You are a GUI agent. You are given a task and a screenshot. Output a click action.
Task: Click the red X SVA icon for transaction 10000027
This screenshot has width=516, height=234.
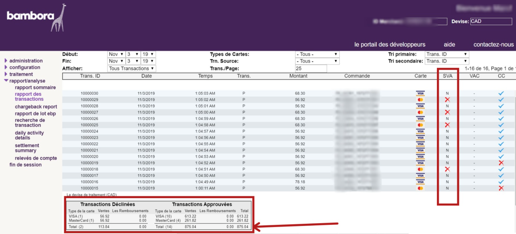pyautogui.click(x=447, y=112)
